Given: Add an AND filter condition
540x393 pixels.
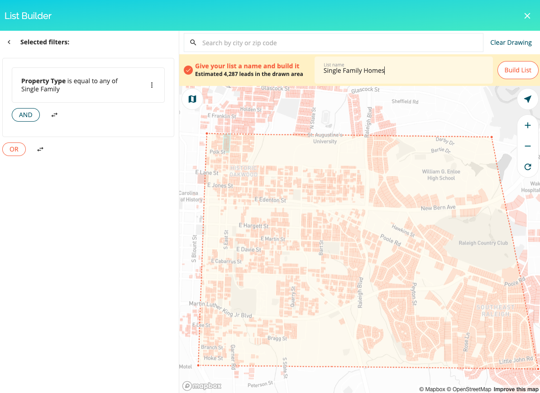Looking at the screenshot, I should 26,115.
